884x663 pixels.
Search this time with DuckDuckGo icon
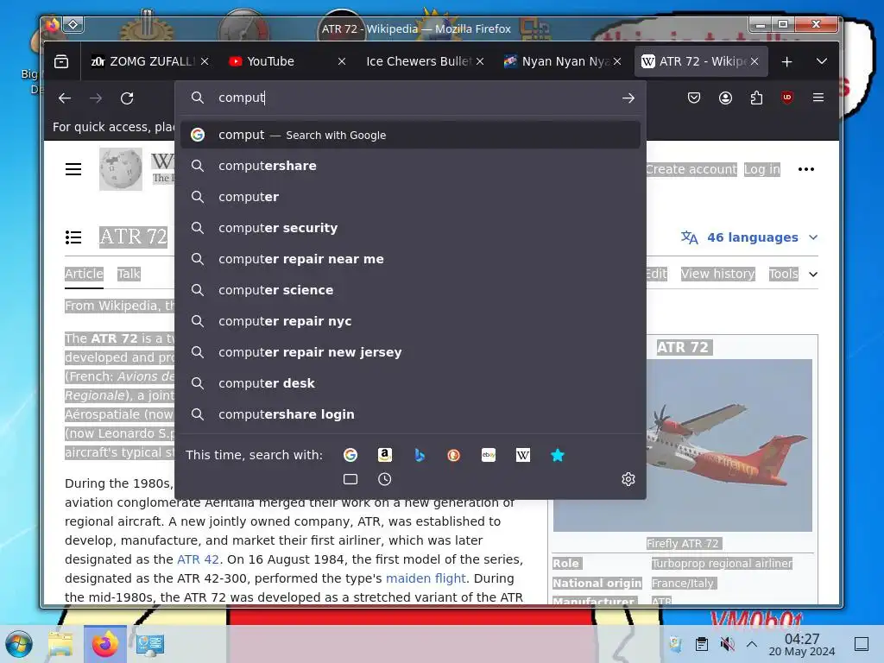[454, 455]
